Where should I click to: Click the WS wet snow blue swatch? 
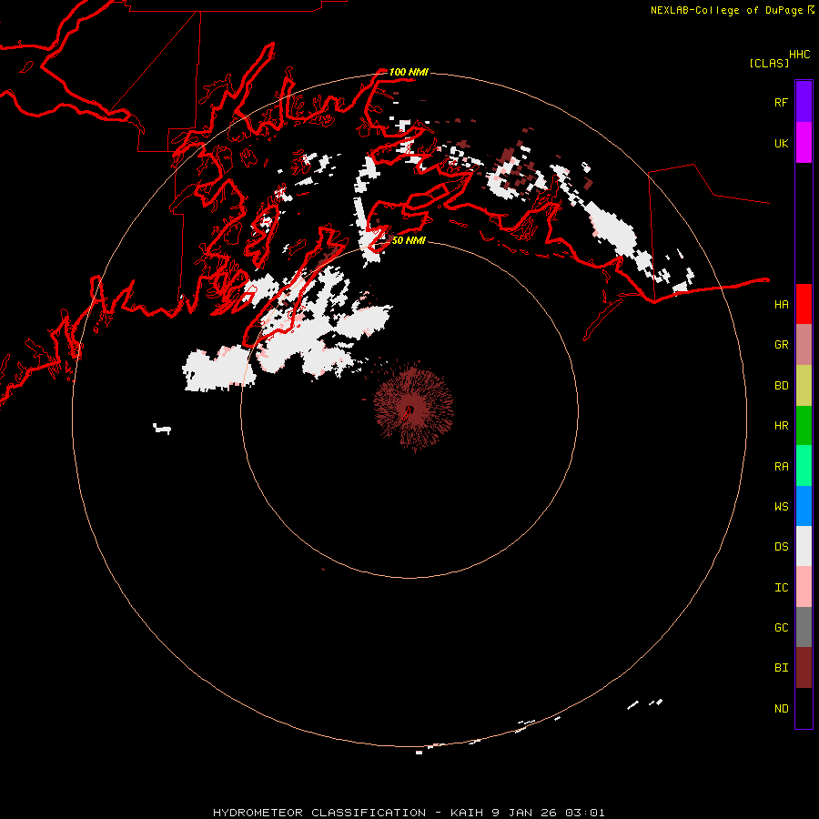click(804, 506)
